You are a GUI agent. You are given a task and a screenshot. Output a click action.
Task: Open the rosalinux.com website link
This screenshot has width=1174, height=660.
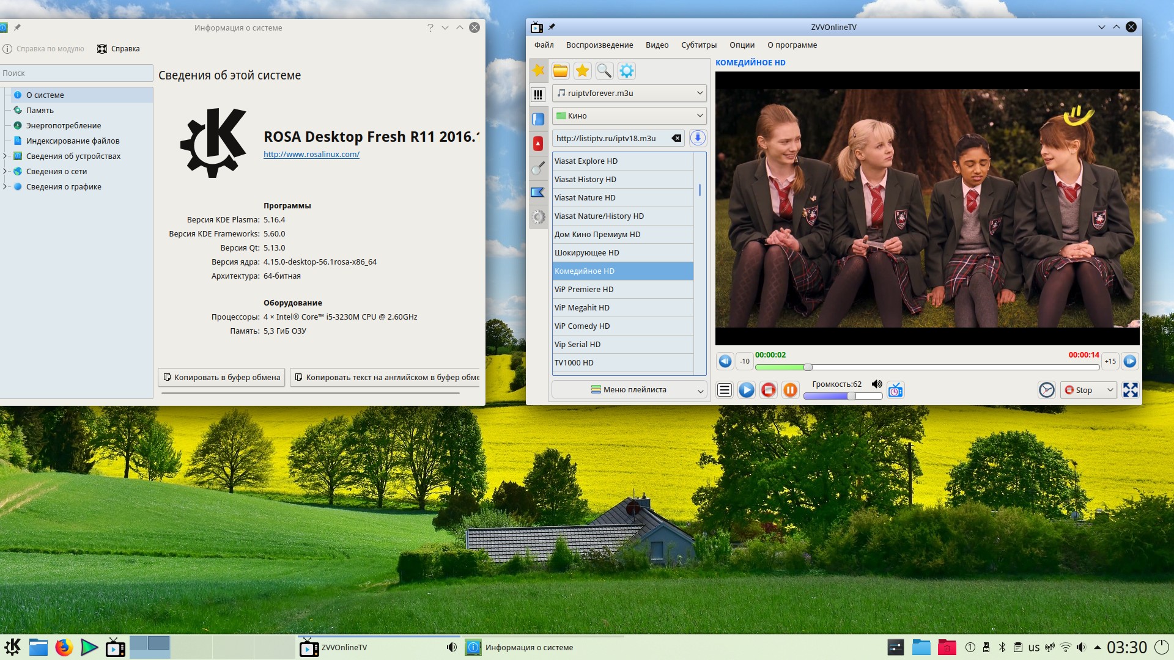tap(311, 154)
